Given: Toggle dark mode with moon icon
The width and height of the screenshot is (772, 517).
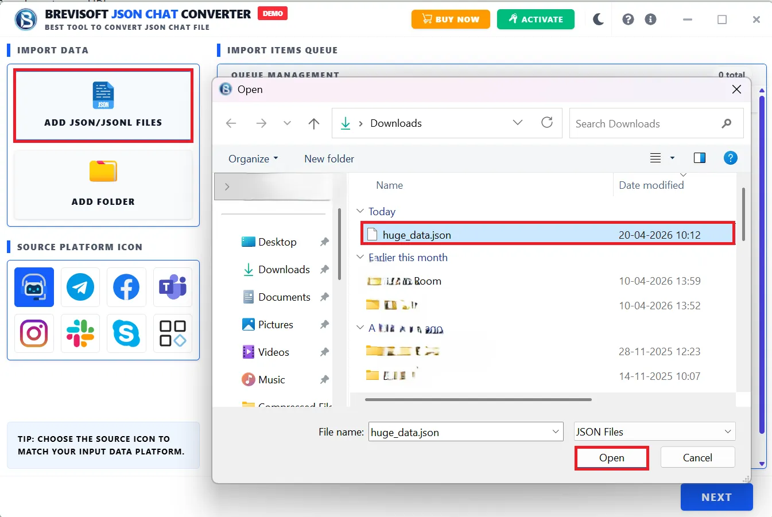Looking at the screenshot, I should point(599,20).
